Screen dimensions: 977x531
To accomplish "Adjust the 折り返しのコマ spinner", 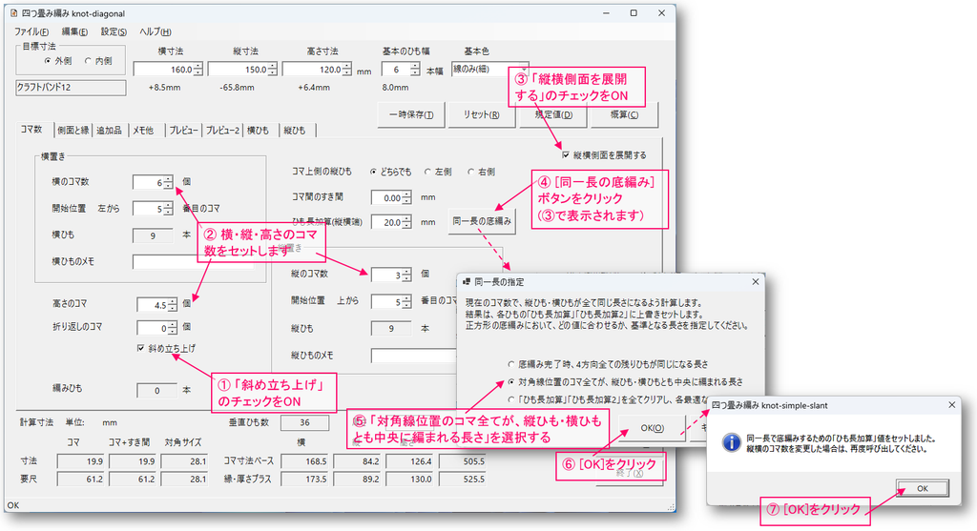I will pyautogui.click(x=173, y=327).
